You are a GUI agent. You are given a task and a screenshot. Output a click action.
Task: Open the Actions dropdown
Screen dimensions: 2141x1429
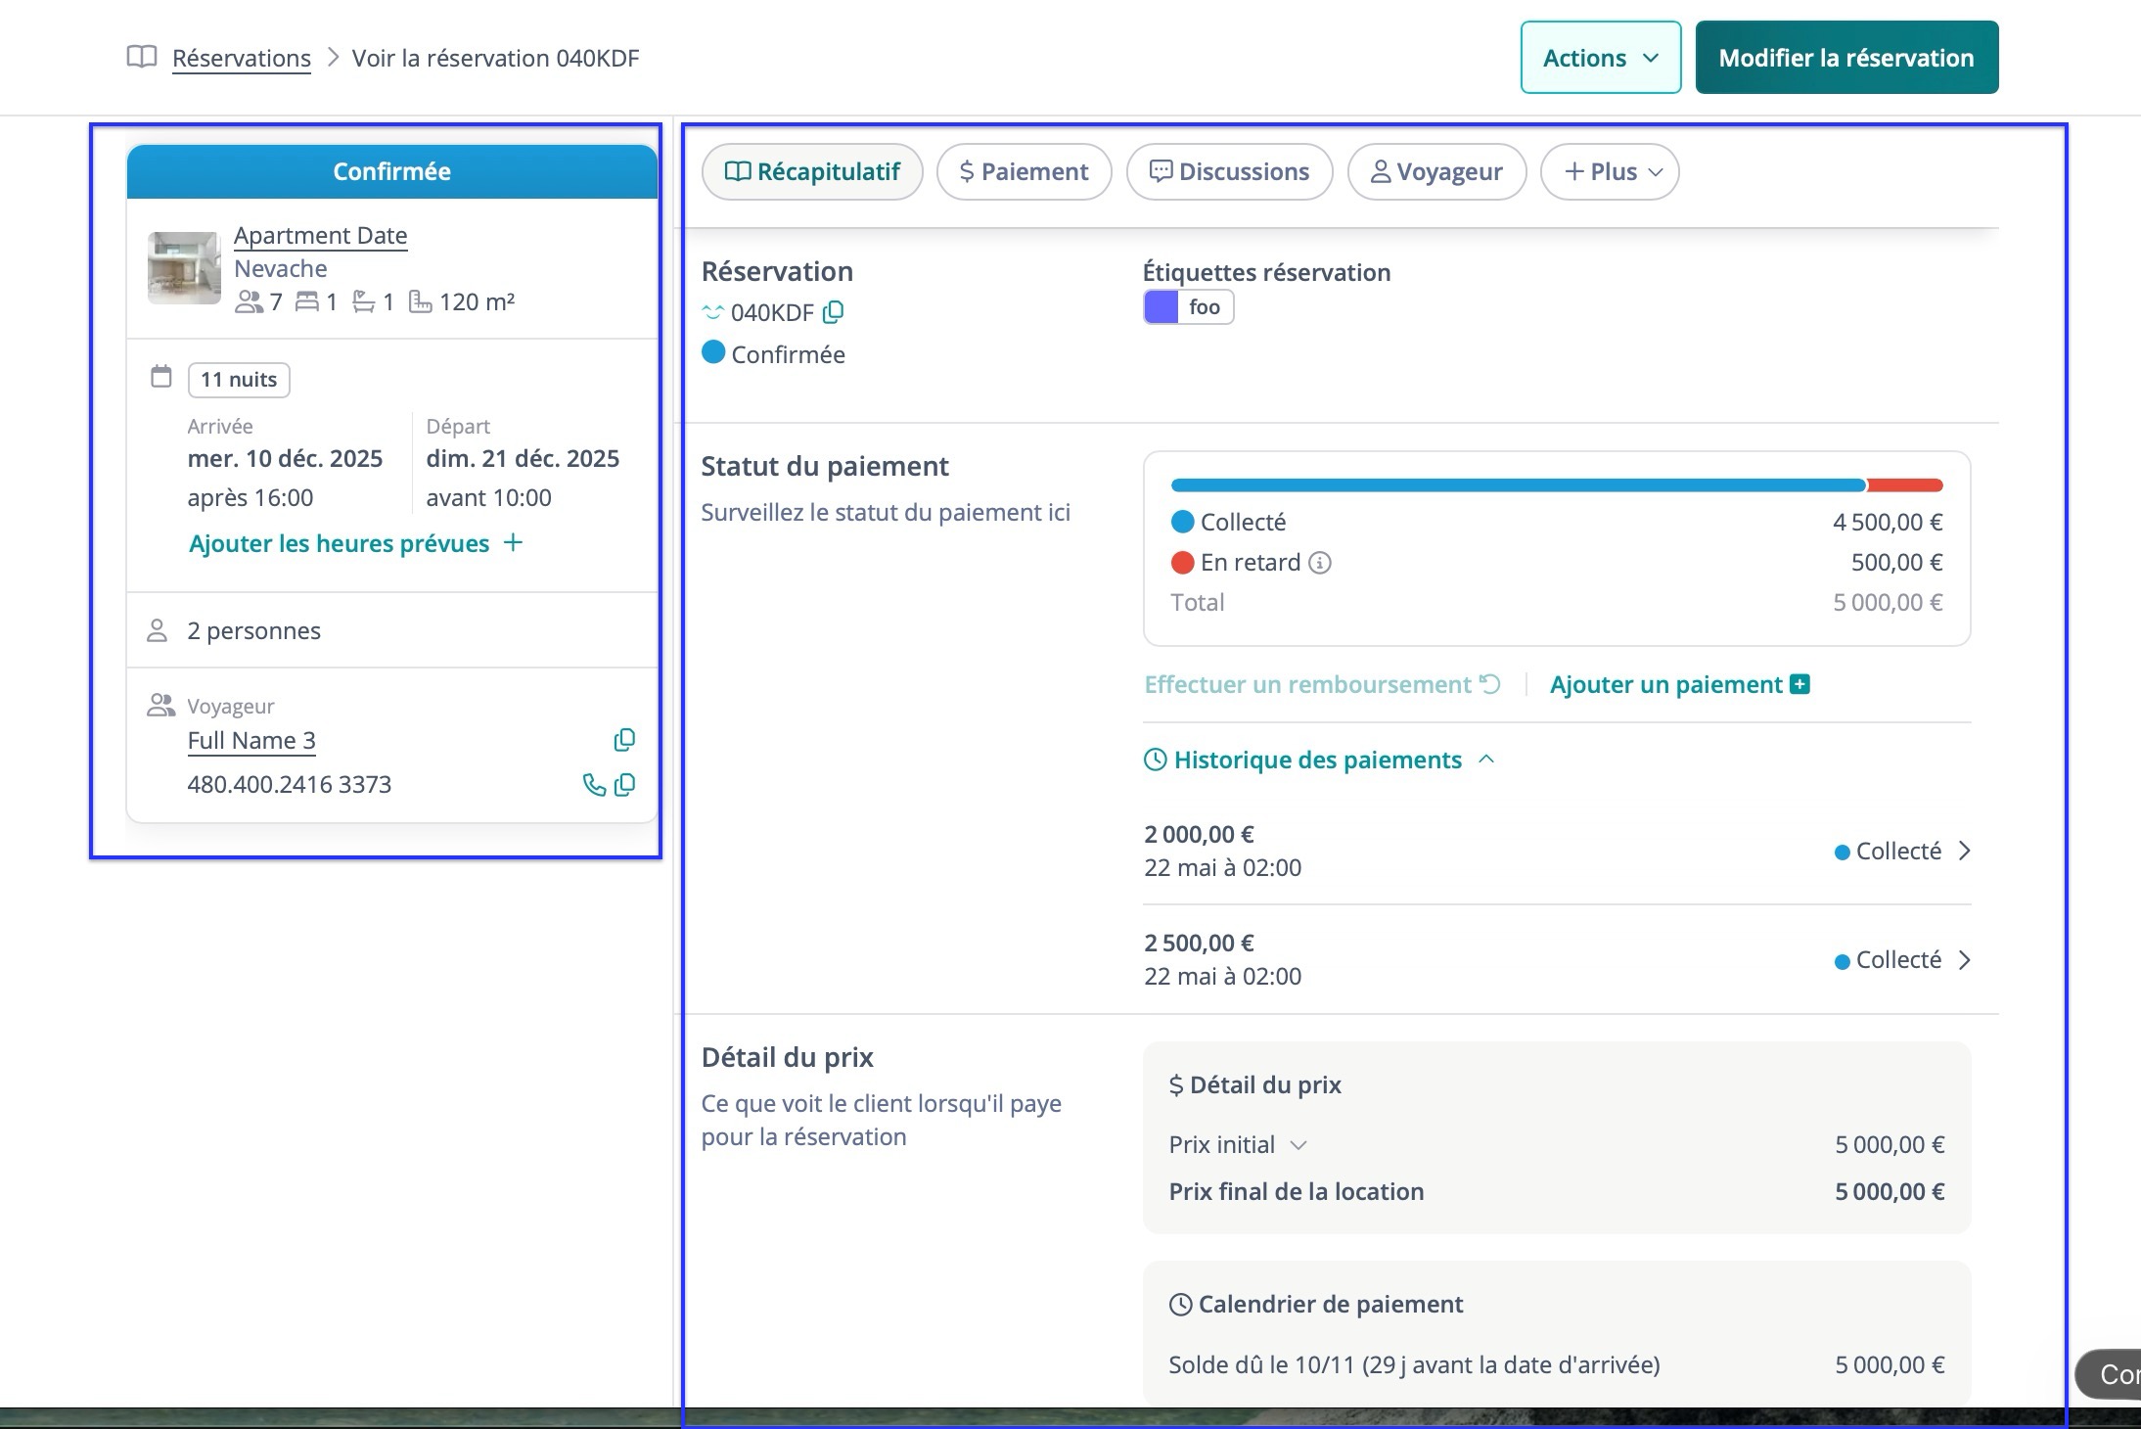point(1600,58)
